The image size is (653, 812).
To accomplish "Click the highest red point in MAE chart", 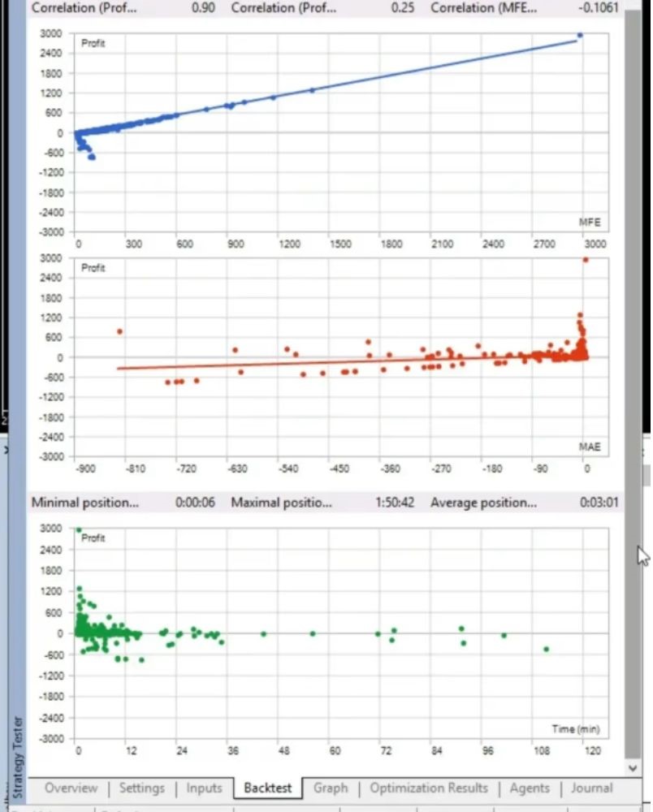I will click(586, 260).
